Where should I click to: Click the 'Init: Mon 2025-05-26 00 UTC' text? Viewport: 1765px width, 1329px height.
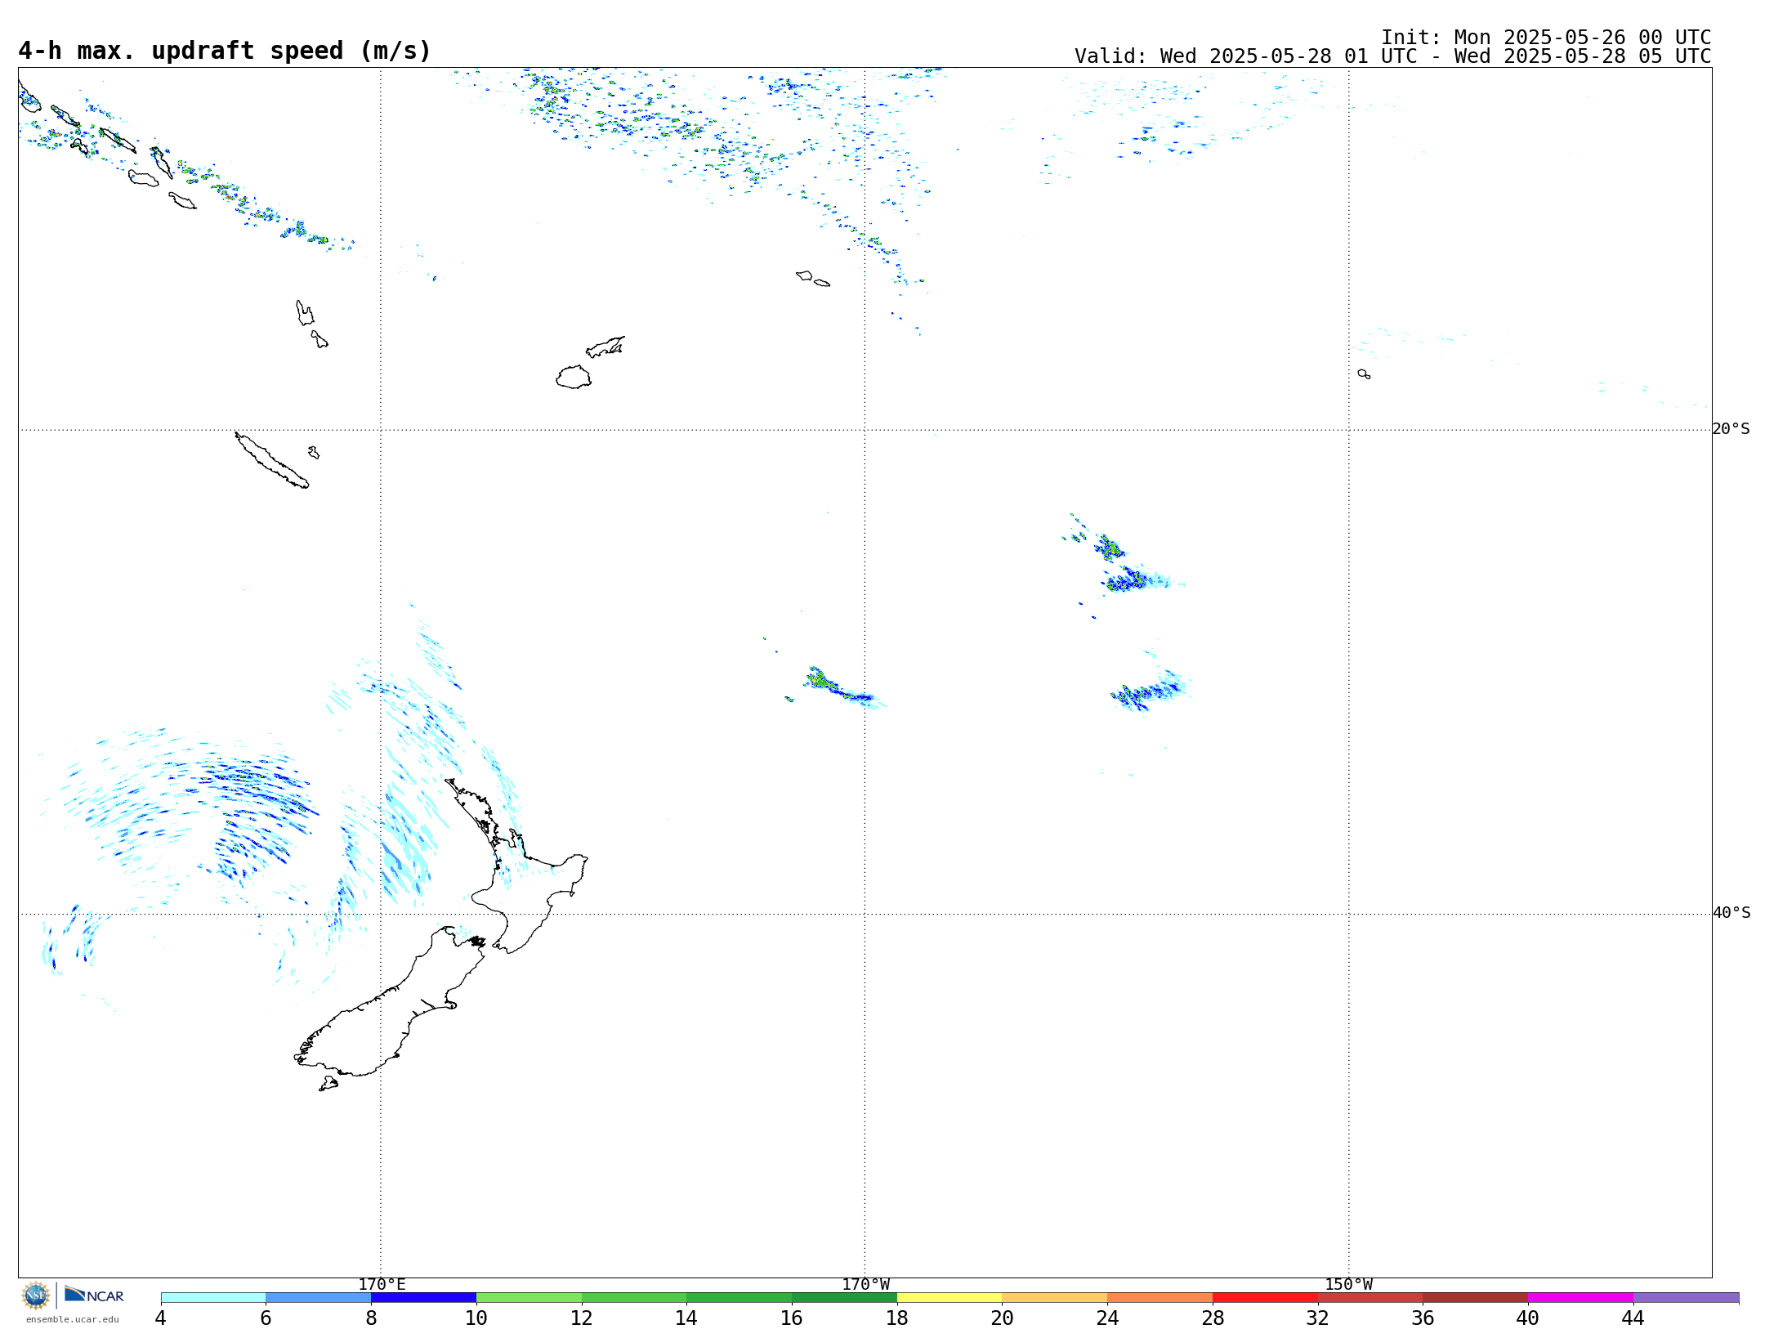click(1546, 38)
